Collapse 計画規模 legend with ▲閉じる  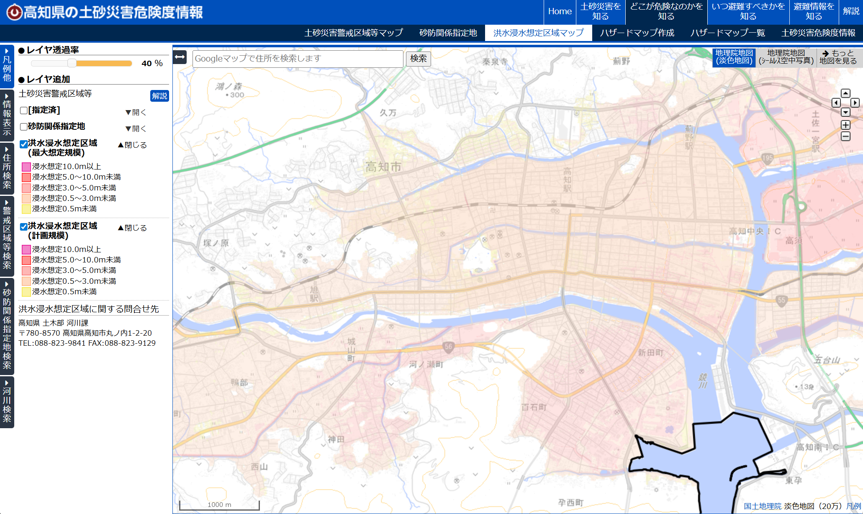(132, 228)
